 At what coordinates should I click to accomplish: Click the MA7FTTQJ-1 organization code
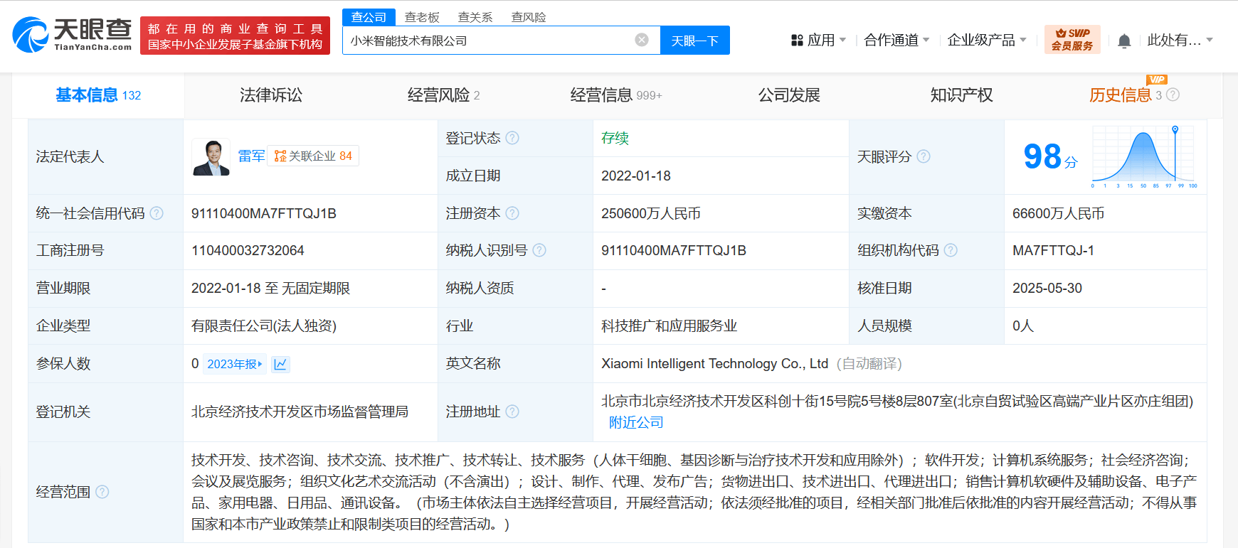coord(1054,250)
